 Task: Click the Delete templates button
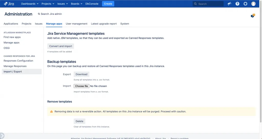79,121
